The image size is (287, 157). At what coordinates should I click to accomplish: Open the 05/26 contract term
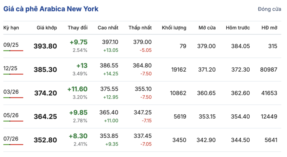click(x=11, y=115)
